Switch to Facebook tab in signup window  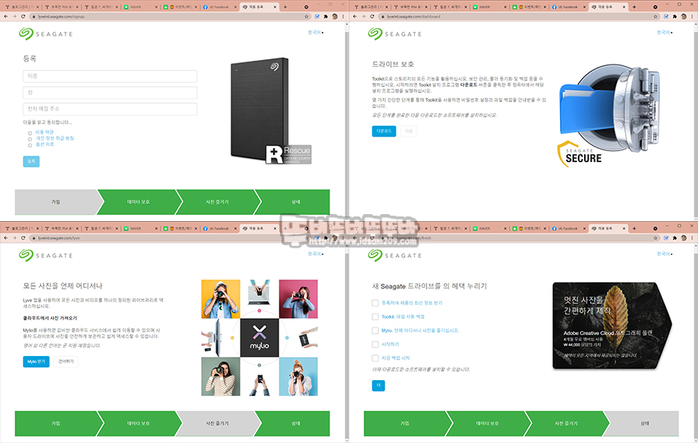pos(219,7)
